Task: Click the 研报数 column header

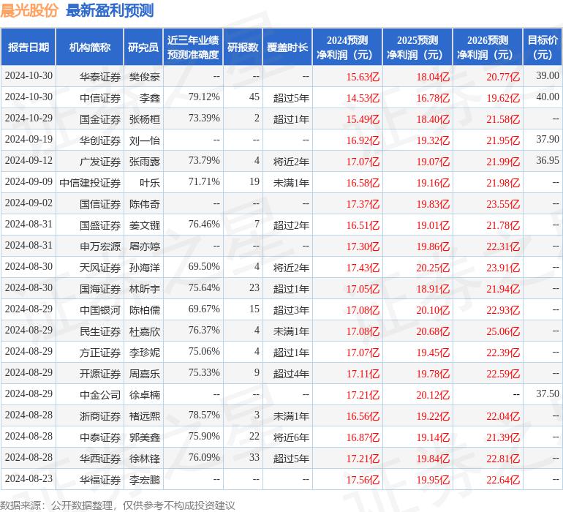Action: [x=243, y=47]
